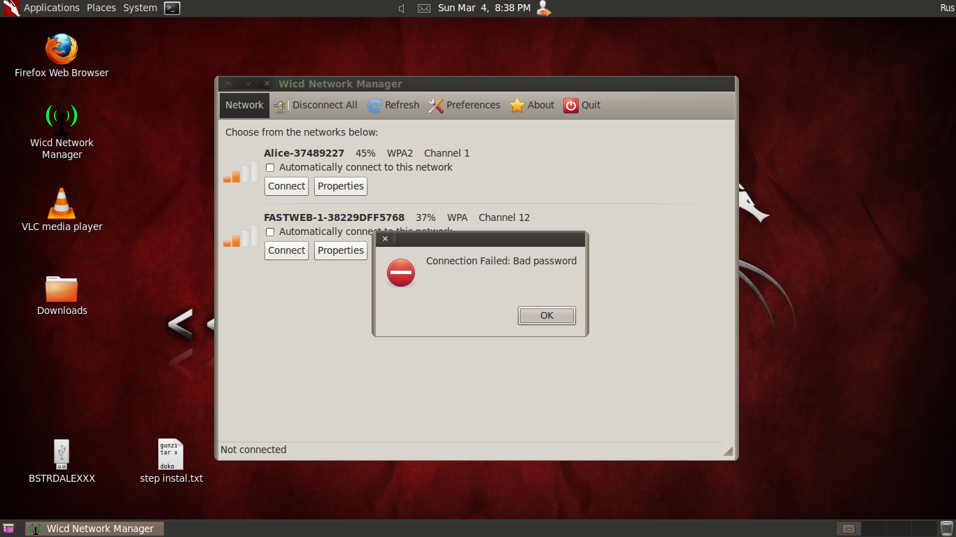956x537 pixels.
Task: Open the System menu
Action: 140,8
